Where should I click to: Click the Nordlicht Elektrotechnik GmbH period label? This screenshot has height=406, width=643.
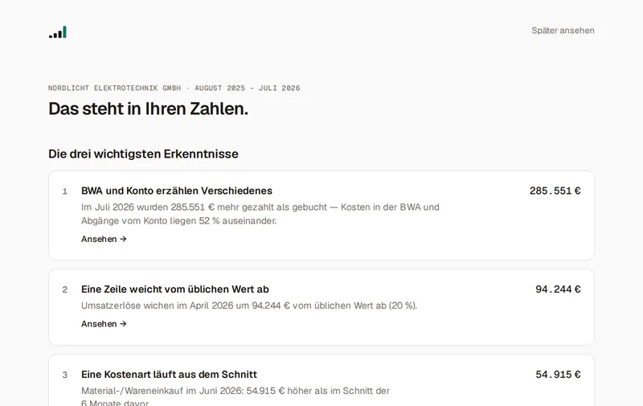pos(174,88)
